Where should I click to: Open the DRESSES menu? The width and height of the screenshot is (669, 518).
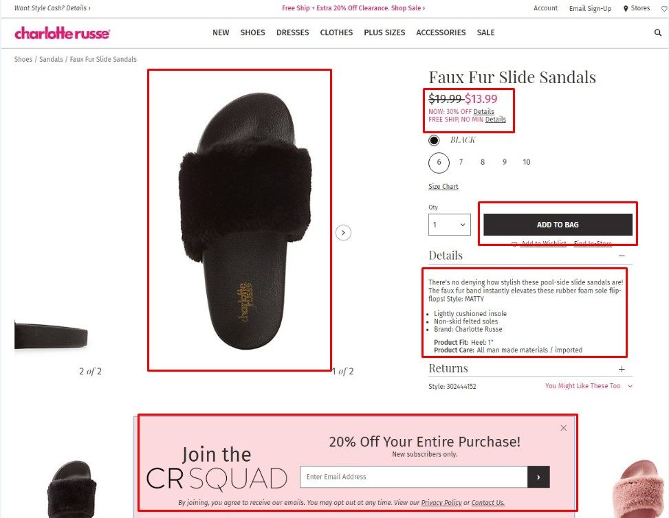293,33
